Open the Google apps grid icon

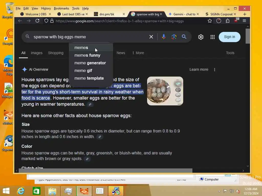coord(212,37)
